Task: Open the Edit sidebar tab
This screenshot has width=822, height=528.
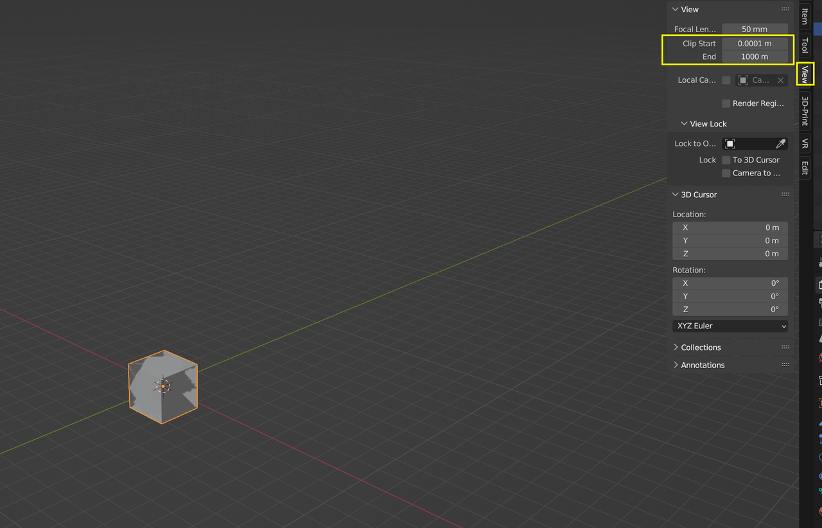Action: pos(805,168)
